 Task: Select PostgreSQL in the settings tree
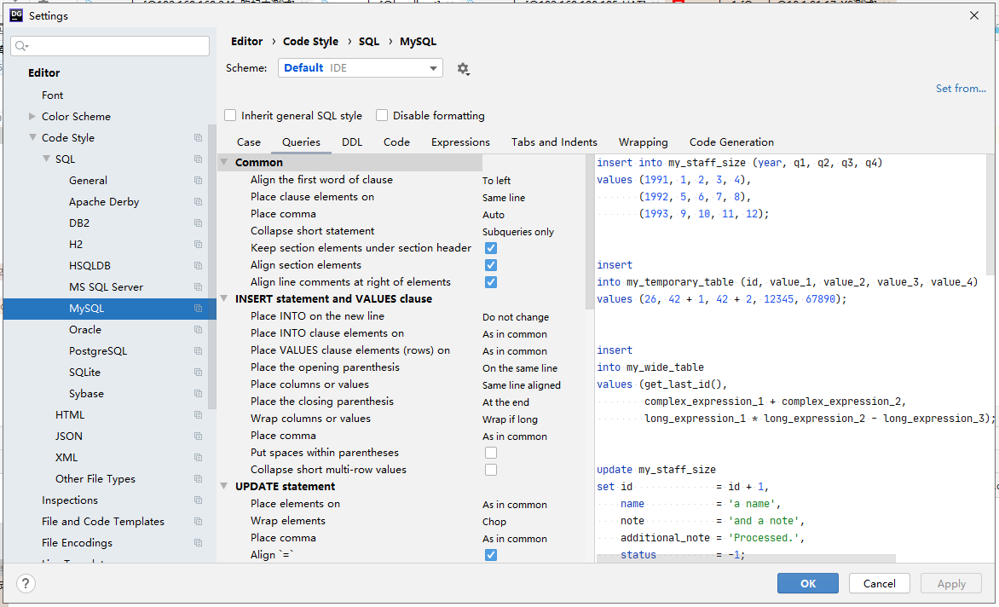click(98, 351)
